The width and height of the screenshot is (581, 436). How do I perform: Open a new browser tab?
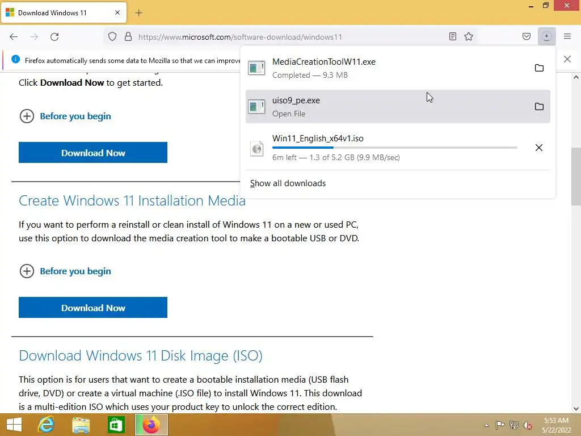tap(138, 13)
